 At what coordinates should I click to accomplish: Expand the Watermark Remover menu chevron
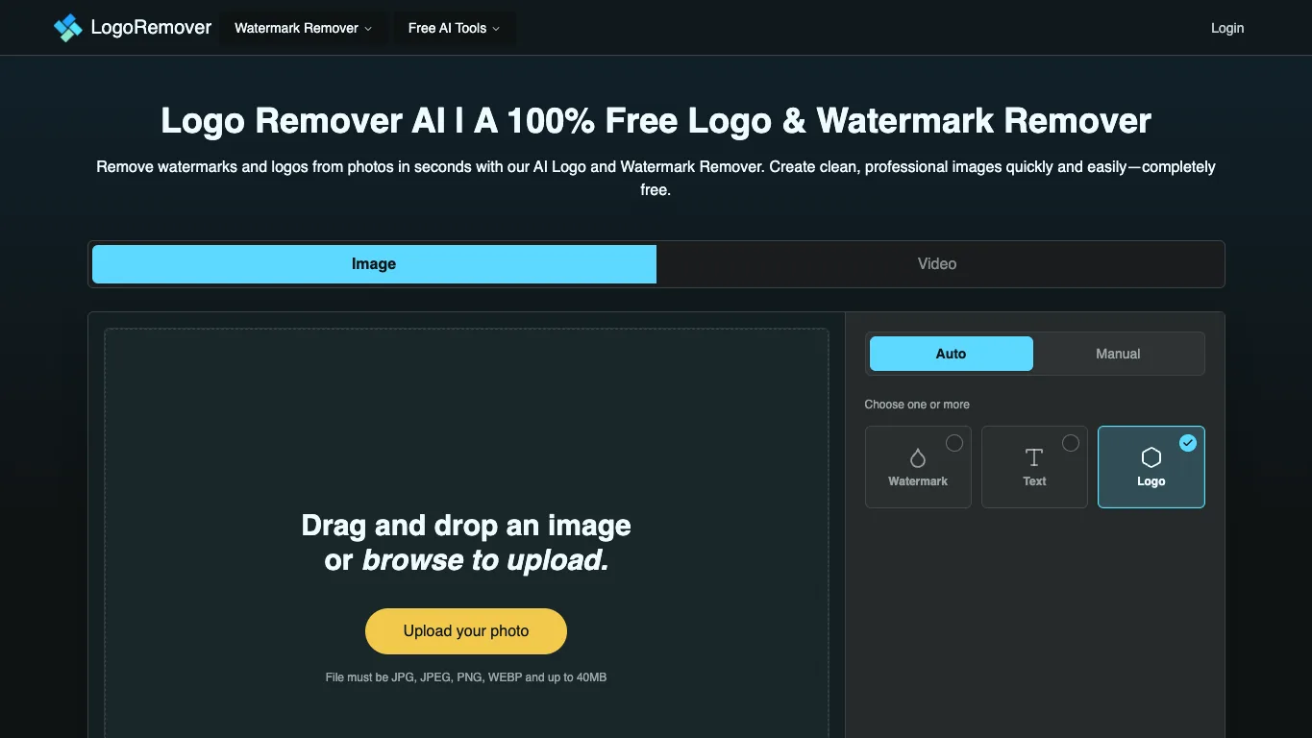point(368,29)
